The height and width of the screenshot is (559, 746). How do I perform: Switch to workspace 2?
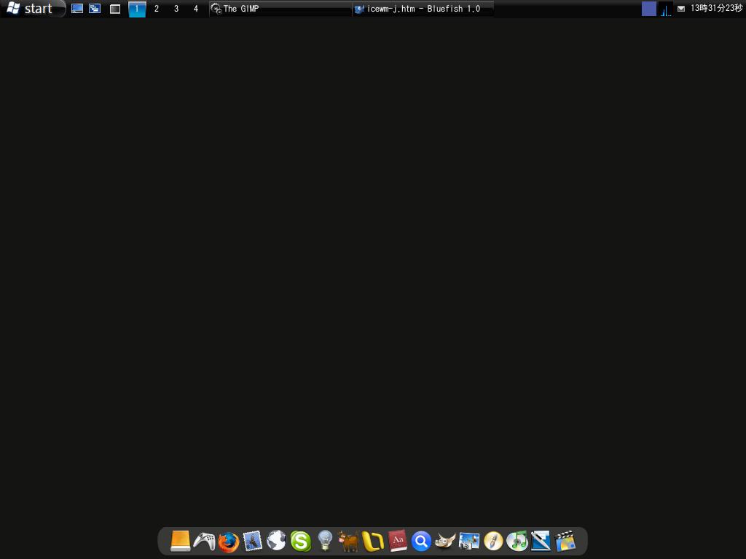tap(155, 9)
